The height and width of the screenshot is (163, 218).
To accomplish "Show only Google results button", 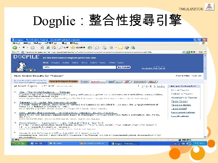I will (84, 81).
